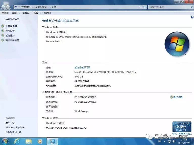The image size is (194, 145).
Task: Open the 文件(F) menu
Action: [6, 13]
